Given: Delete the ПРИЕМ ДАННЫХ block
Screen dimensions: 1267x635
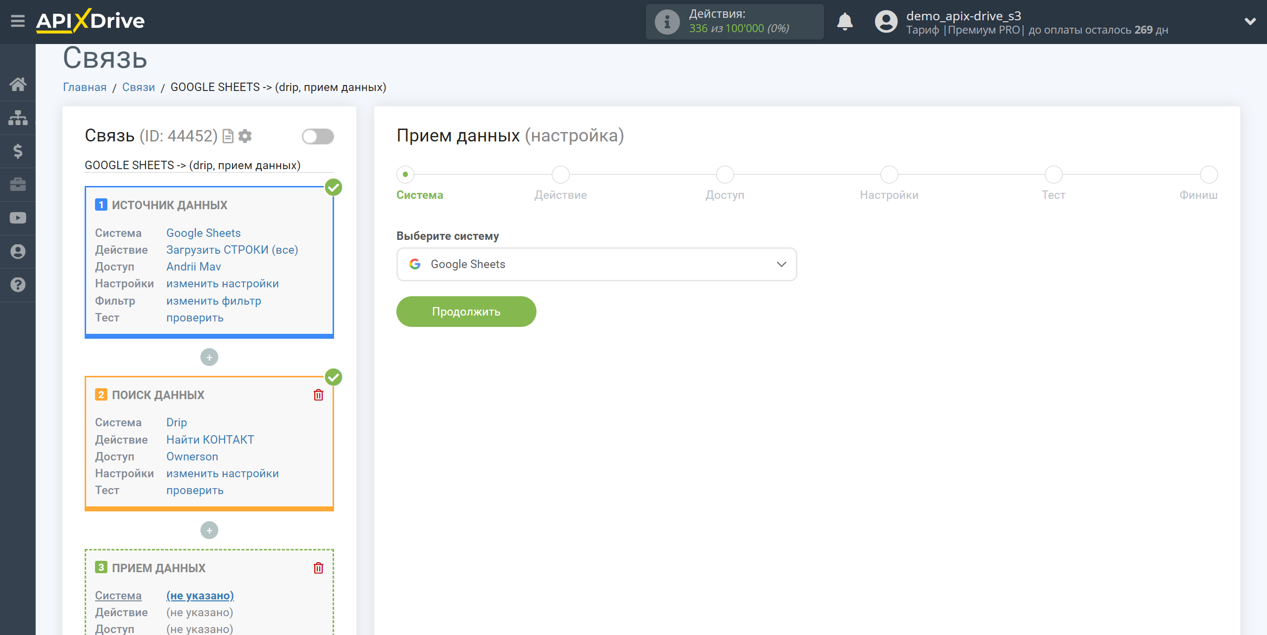Looking at the screenshot, I should [x=318, y=568].
